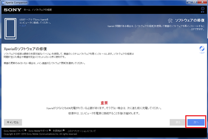This screenshot has height=139, width=208.
Task: Click the copyright 2011-2016 Sony Mobile text
Action: (x=40, y=134)
